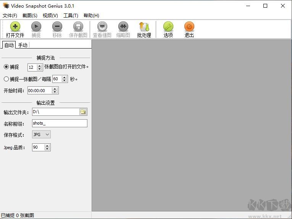Select the 捕捉 N 张截图 radio button
292x219 pixels.
coord(6,67)
